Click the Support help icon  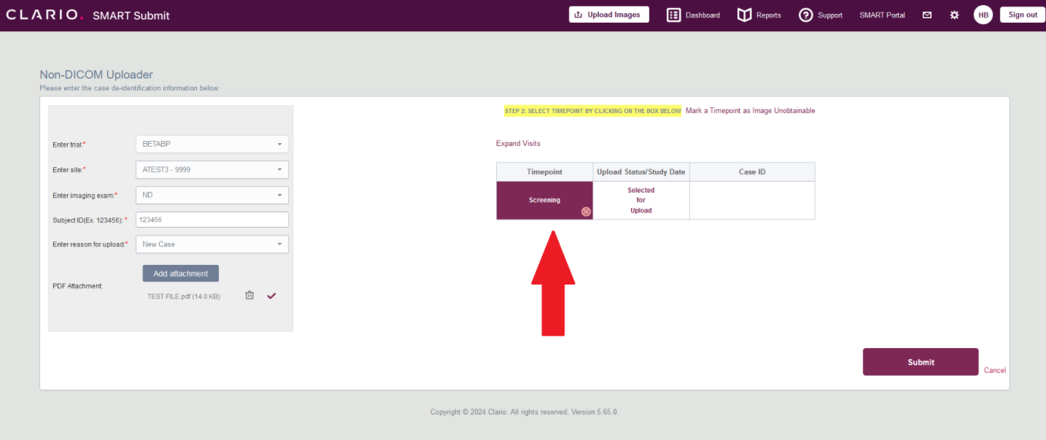pyautogui.click(x=805, y=15)
